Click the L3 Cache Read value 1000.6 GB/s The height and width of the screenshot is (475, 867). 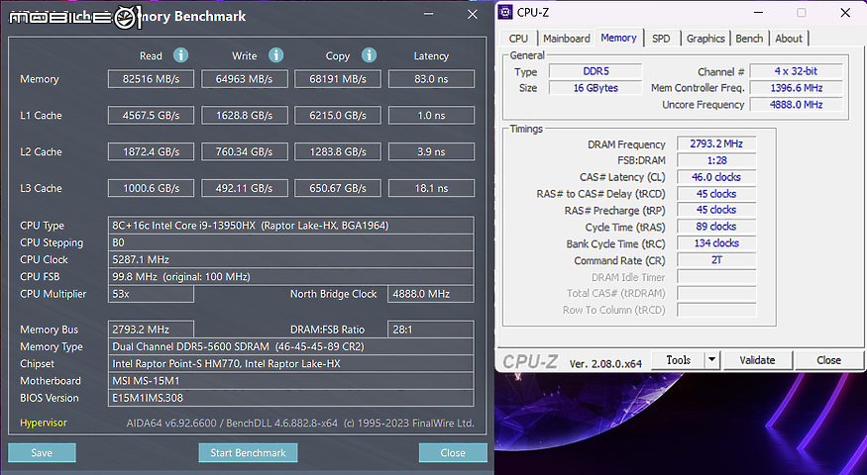coord(151,188)
